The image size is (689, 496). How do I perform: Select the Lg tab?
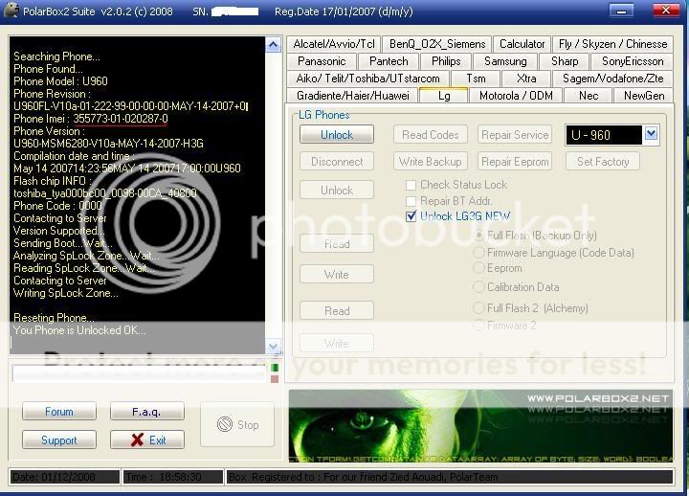(x=444, y=96)
